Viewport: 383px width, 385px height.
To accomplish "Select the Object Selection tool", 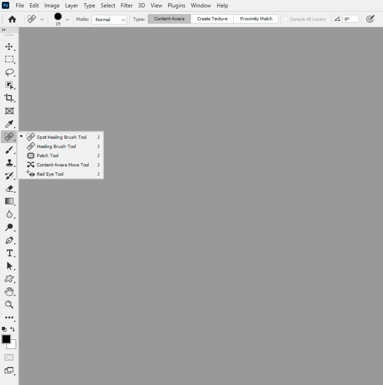I will pos(9,85).
